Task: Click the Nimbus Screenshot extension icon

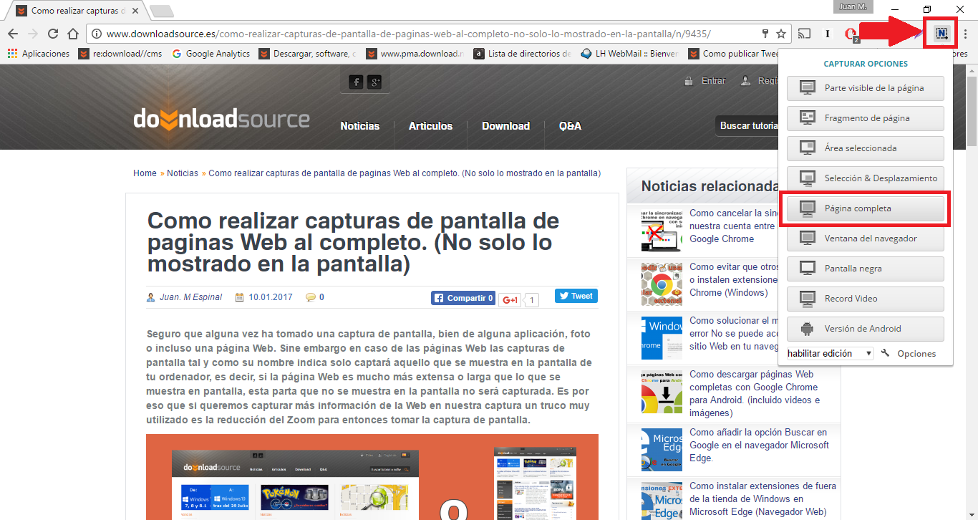Action: pos(941,34)
